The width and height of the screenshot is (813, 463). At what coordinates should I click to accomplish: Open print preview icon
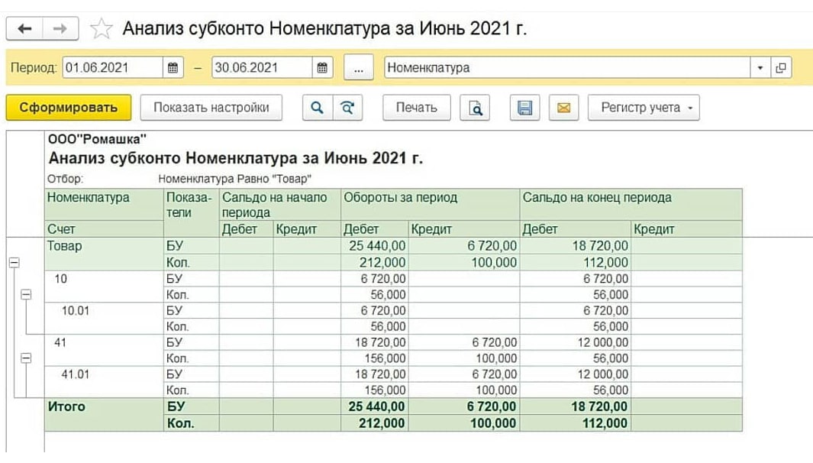[475, 108]
